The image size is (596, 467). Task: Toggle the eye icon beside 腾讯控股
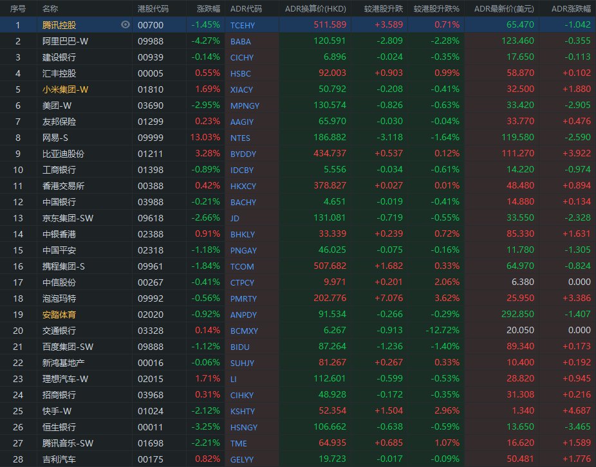click(x=126, y=24)
